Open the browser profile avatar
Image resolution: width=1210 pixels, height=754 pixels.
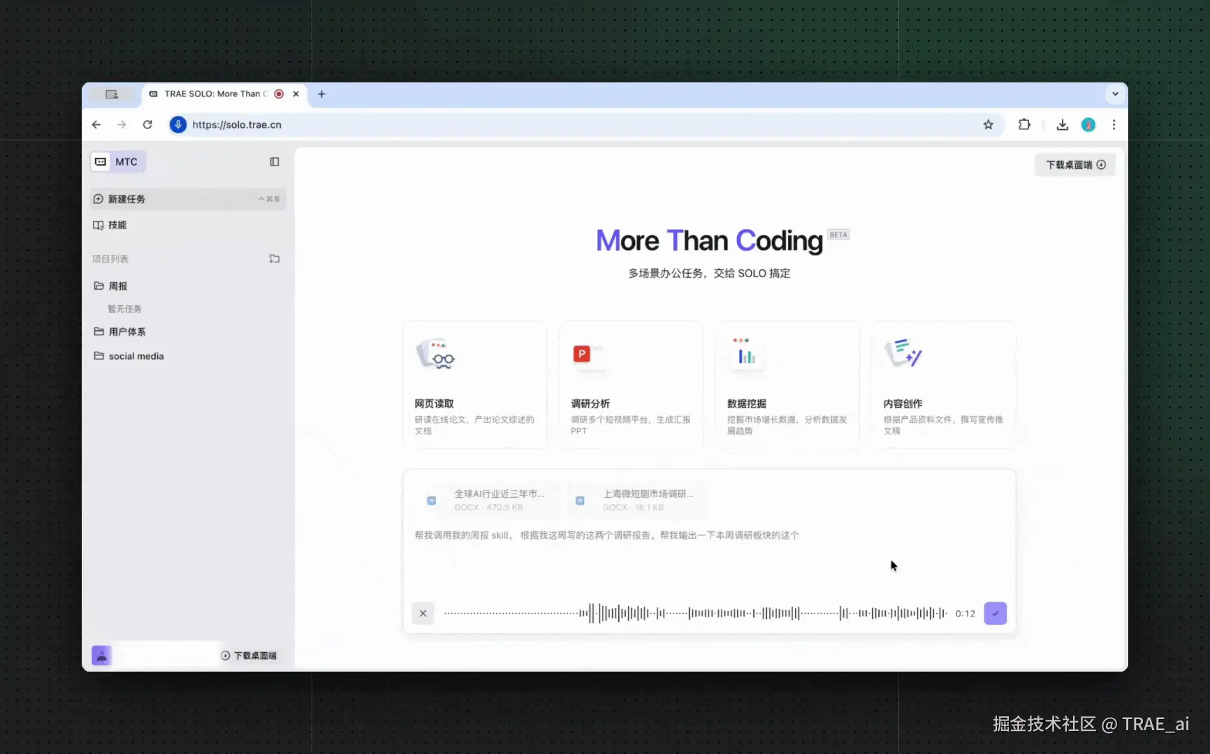[1088, 125]
